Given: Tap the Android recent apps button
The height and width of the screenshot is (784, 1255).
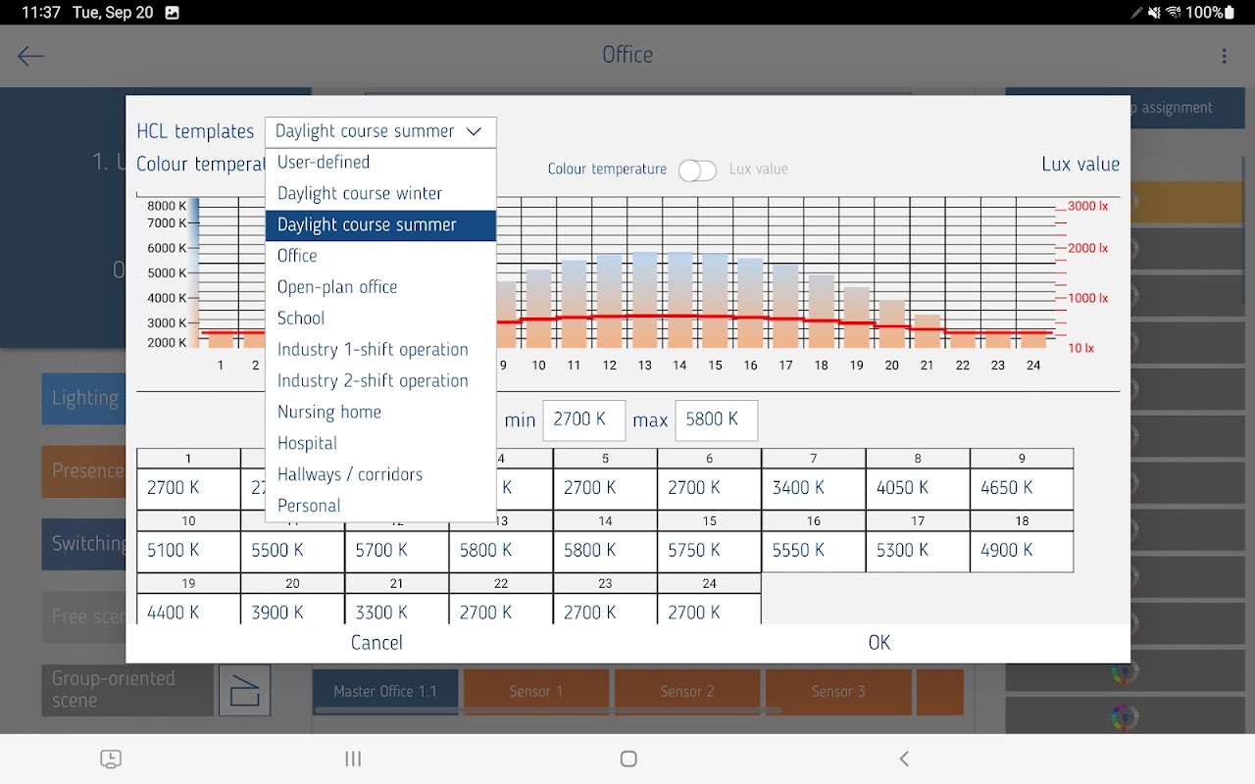Looking at the screenshot, I should click(x=354, y=759).
